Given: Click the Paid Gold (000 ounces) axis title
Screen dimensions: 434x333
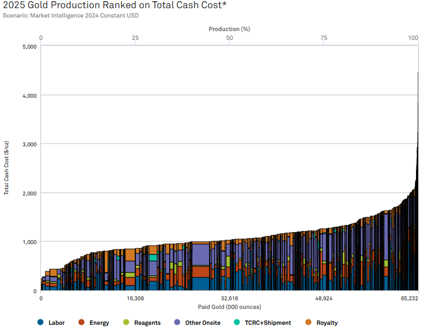Looking at the screenshot, I should pyautogui.click(x=229, y=307).
